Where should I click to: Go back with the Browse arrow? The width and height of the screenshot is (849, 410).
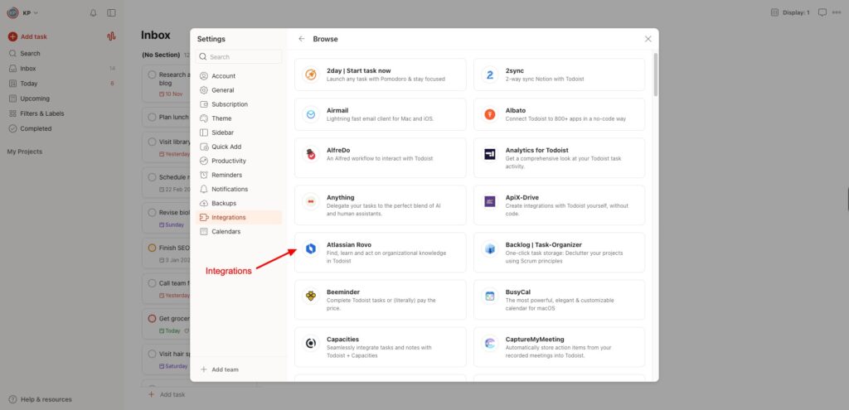(302, 39)
